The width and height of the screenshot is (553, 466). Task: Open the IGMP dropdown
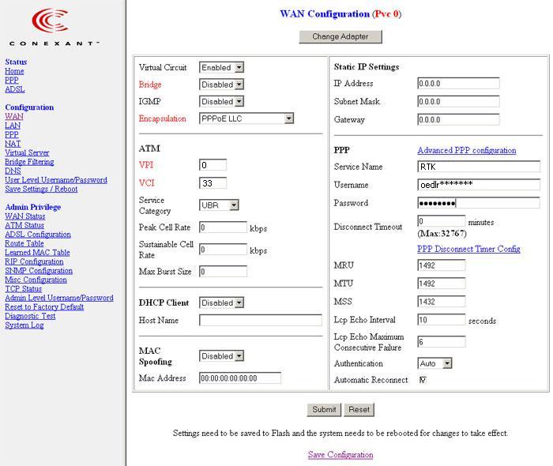tap(221, 102)
